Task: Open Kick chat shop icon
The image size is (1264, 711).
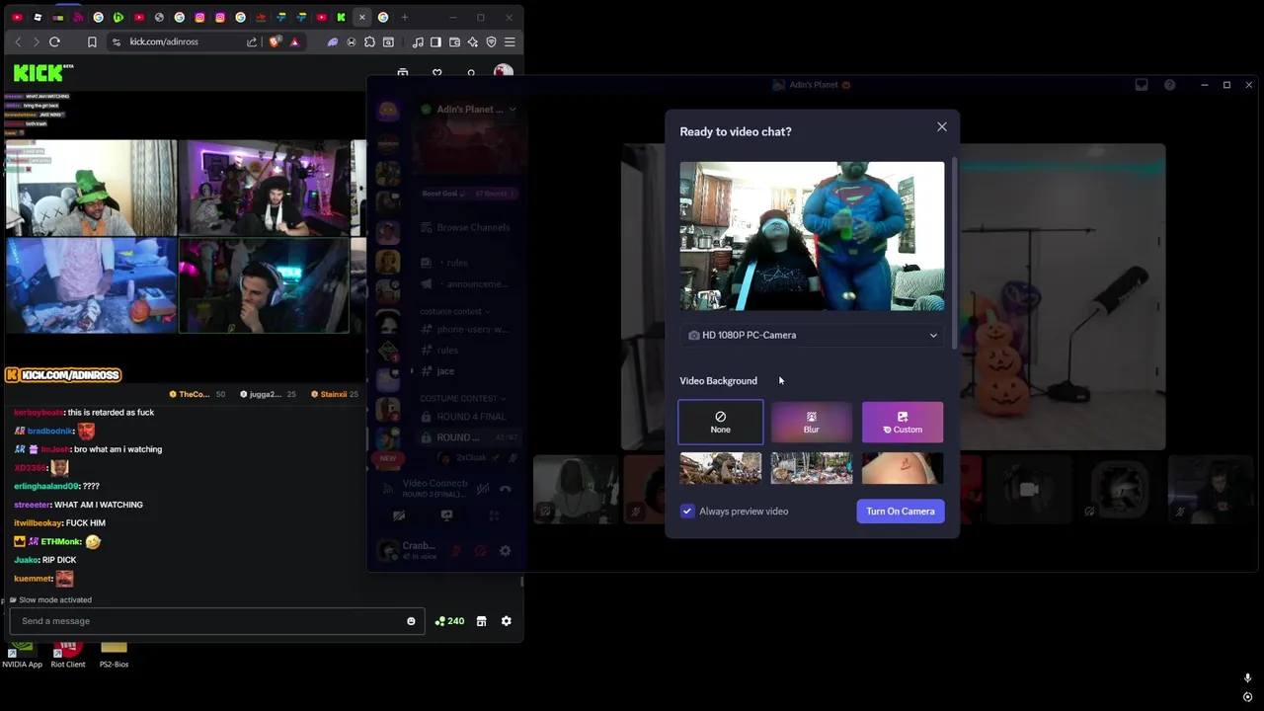Action: pos(481,621)
